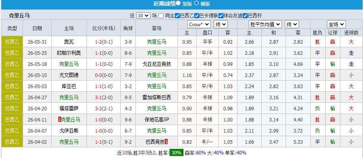
Task: Click the 3-2(2-1) score for 26-04-20
Action: (x=104, y=108)
